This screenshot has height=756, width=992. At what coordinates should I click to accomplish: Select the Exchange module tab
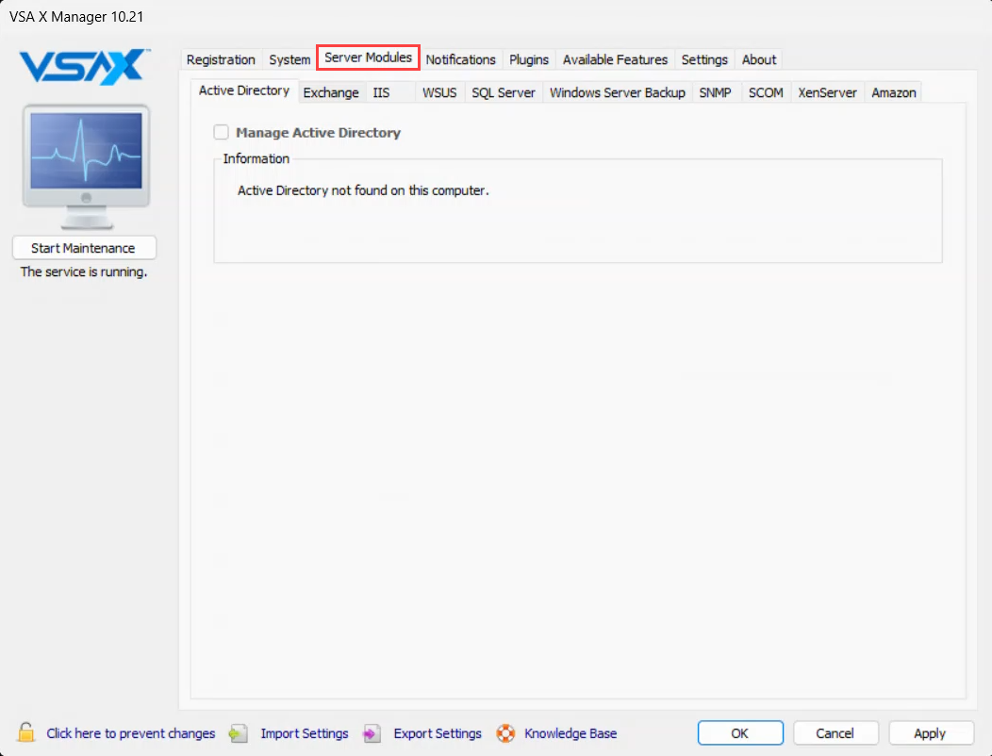(331, 92)
